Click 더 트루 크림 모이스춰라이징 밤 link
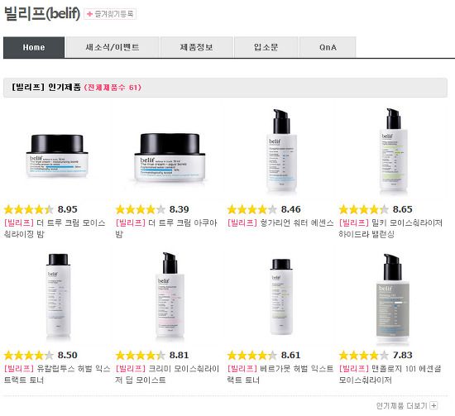The image size is (455, 416). tap(55, 228)
